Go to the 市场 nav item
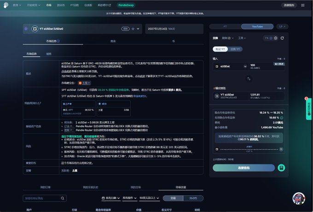The image size is (313, 212). tap(49, 5)
